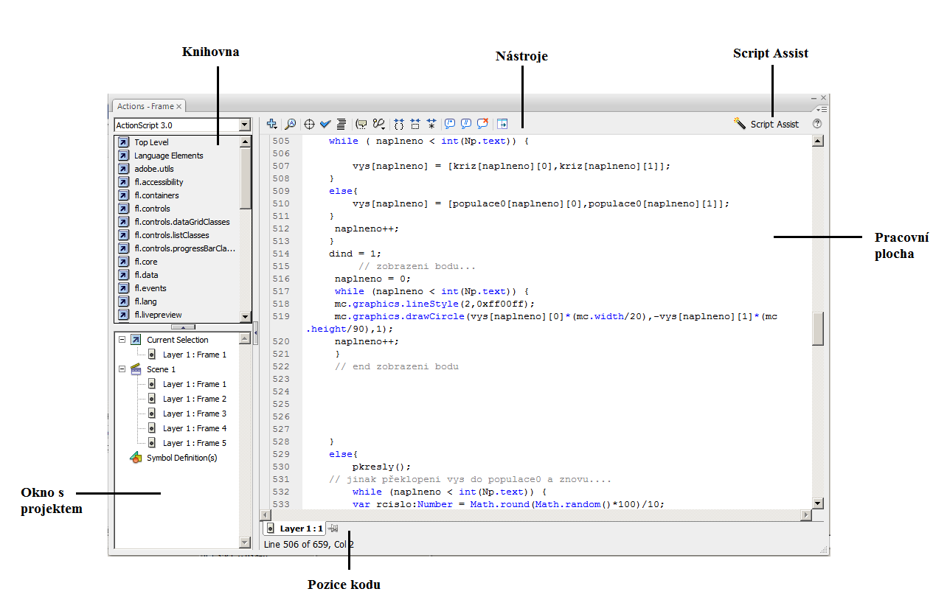Select Layer 1 : Frame 1 under Current Selection
The height and width of the screenshot is (600, 933).
point(195,355)
